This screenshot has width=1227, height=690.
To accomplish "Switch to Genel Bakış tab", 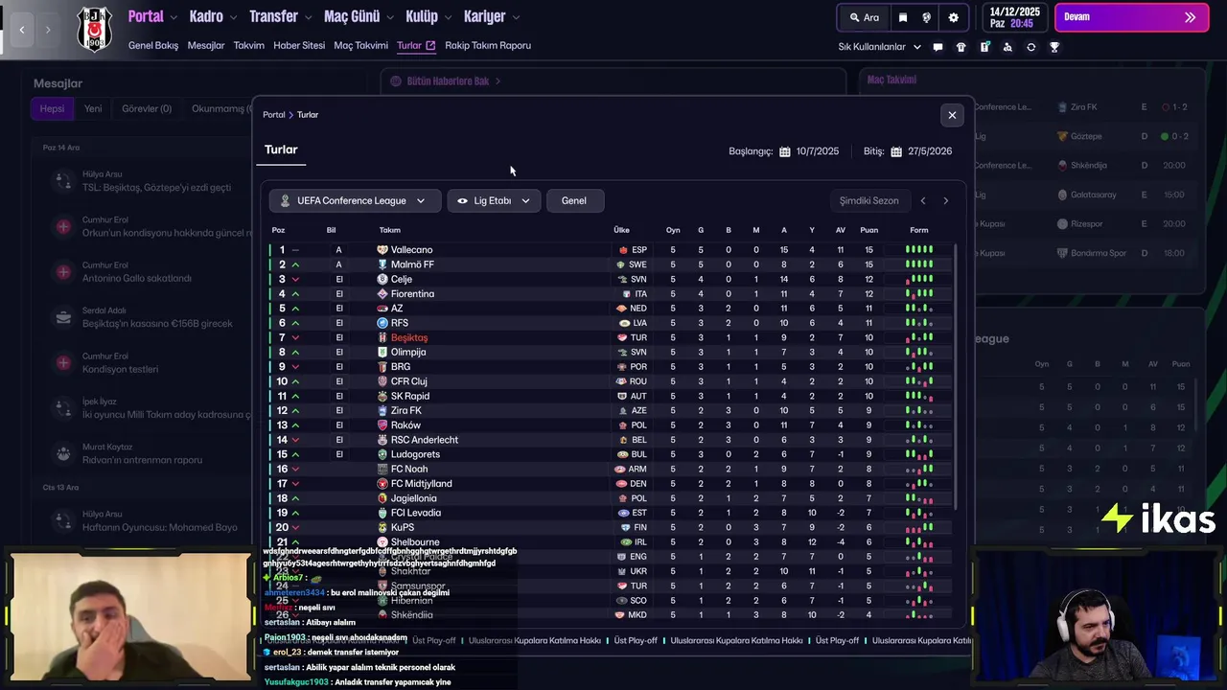I will pyautogui.click(x=153, y=45).
